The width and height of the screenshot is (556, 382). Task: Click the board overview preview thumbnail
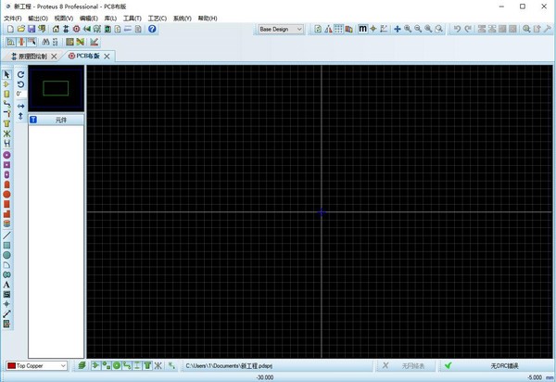pos(56,89)
